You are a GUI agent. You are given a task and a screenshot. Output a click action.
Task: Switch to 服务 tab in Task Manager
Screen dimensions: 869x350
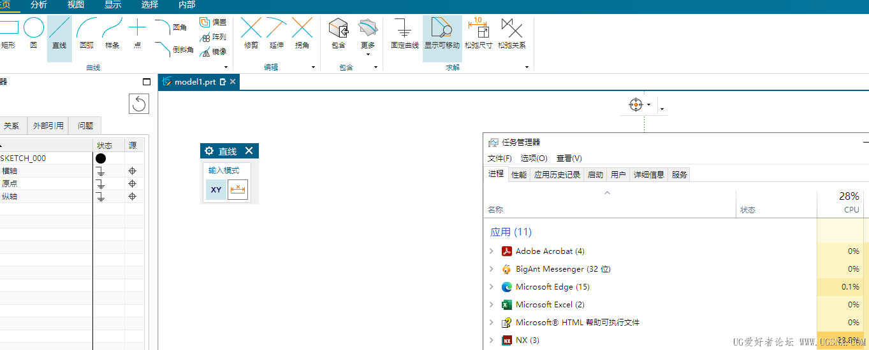(680, 174)
